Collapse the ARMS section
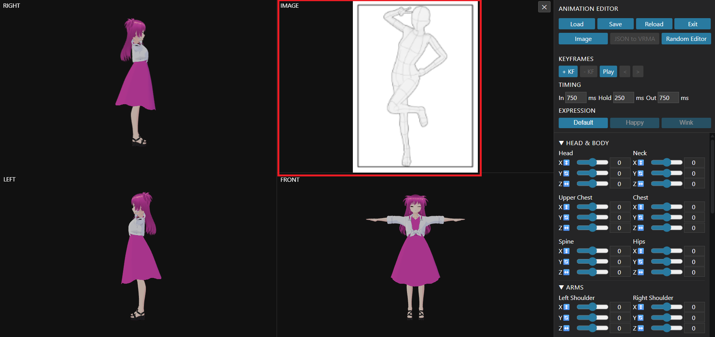This screenshot has height=337, width=715. coord(571,287)
